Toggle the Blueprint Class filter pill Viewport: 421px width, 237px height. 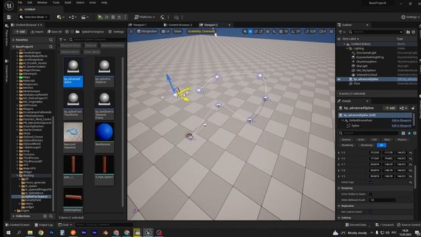tap(70, 45)
